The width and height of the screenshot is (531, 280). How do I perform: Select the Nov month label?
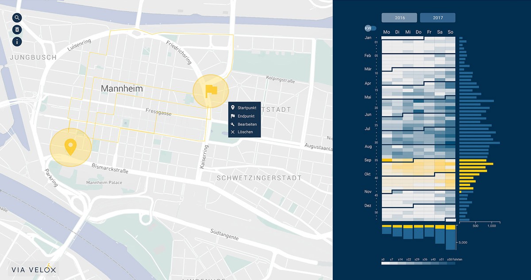pyautogui.click(x=368, y=192)
